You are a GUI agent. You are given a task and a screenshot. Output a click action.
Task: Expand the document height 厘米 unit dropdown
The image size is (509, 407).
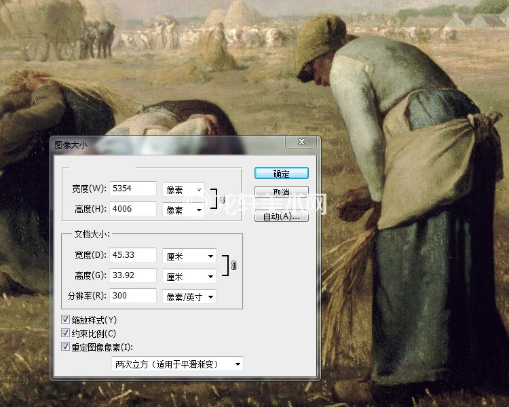click(189, 277)
